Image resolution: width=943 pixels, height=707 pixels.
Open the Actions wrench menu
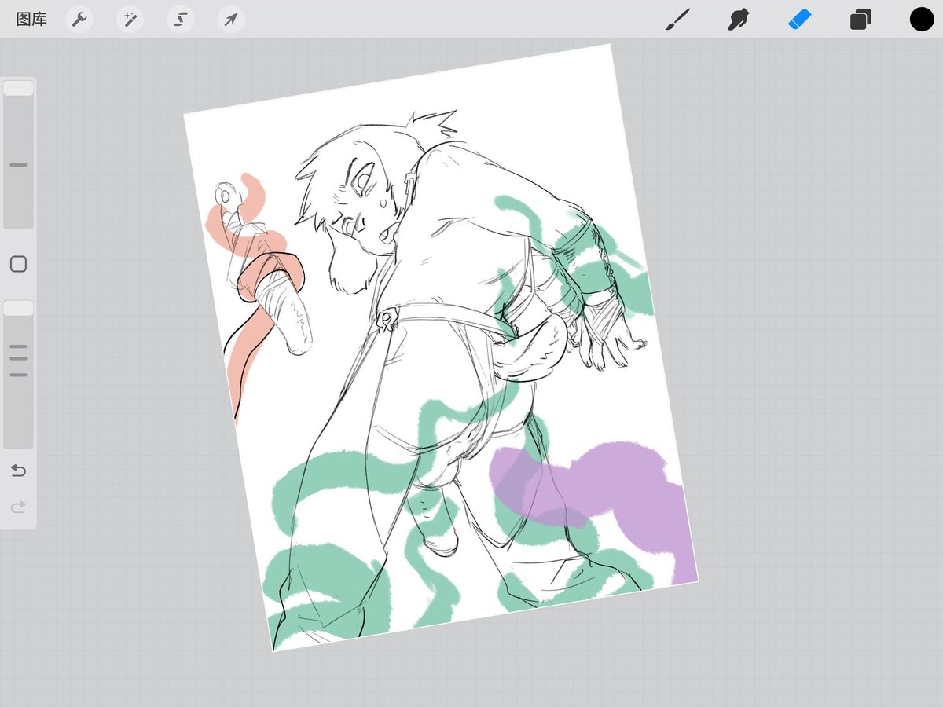click(x=79, y=19)
